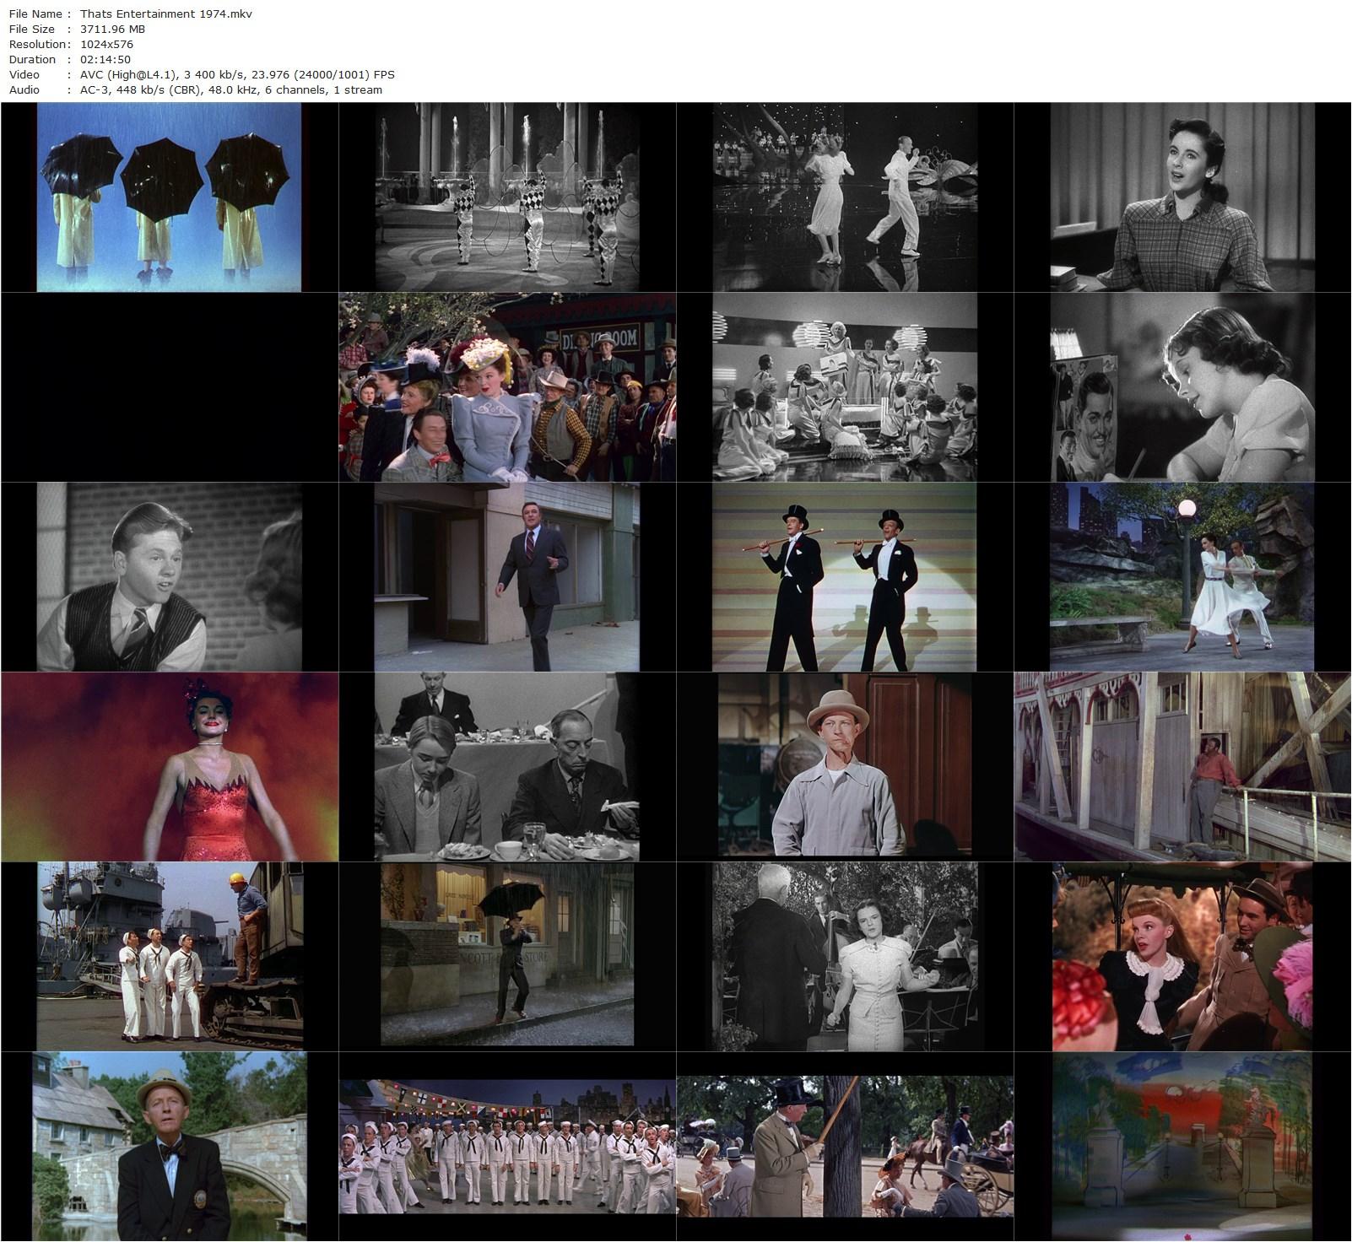
Task: Open the colorful crowd with blue dress frame
Action: click(507, 387)
